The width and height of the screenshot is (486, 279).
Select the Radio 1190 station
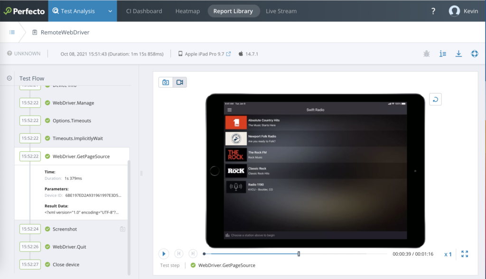click(316, 187)
